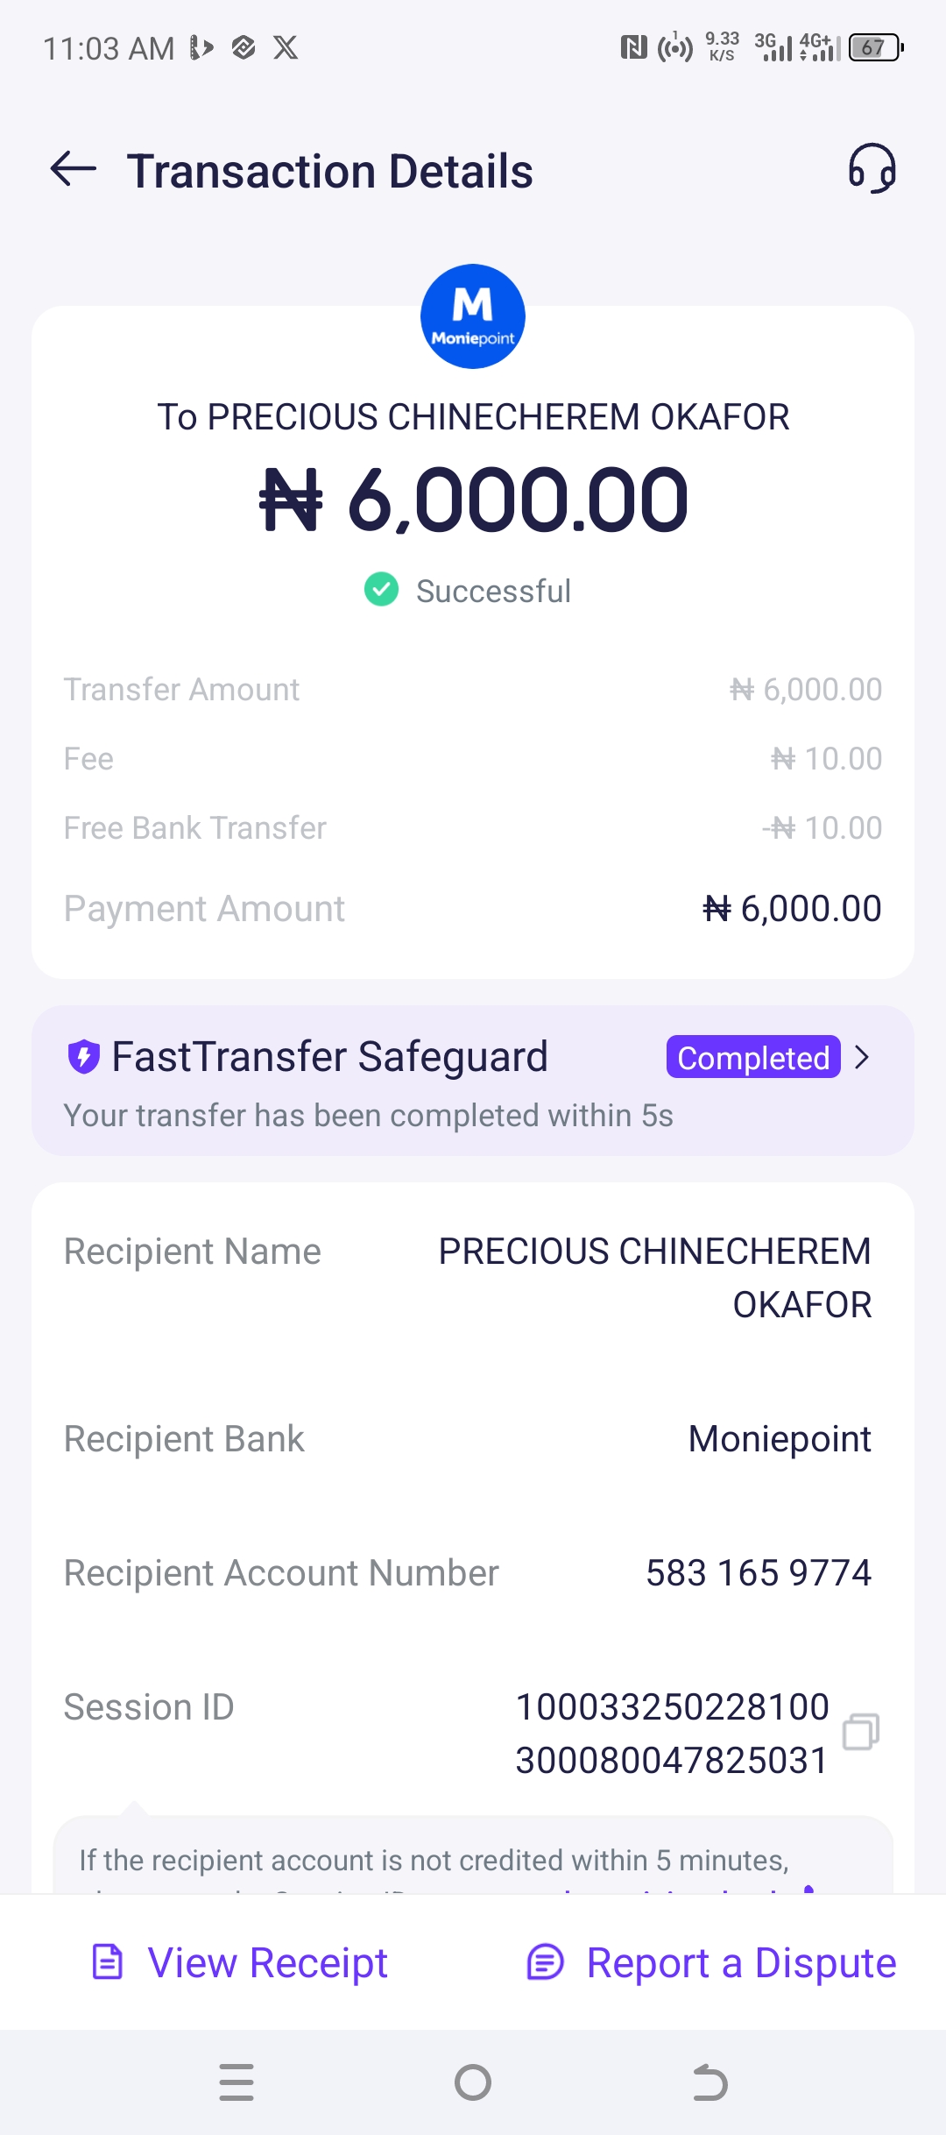Select Report a Dispute
This screenshot has width=946, height=2135.
pos(741,1962)
